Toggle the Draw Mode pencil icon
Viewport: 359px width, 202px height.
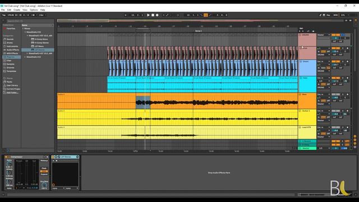(x=320, y=15)
